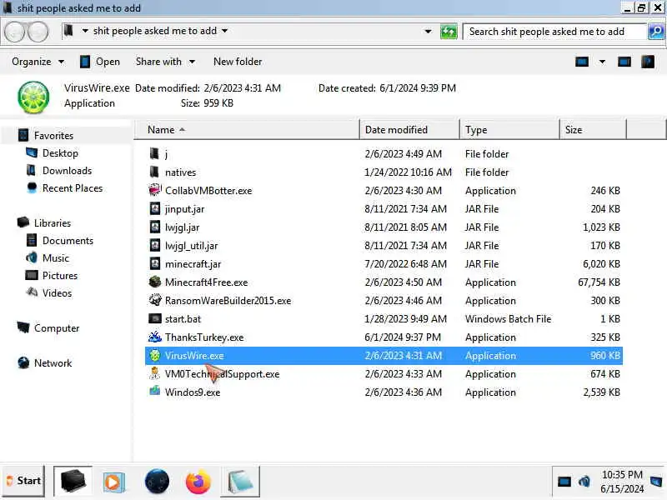
Task: Click the RansomWareBuilder2015.exe file icon
Action: [155, 300]
